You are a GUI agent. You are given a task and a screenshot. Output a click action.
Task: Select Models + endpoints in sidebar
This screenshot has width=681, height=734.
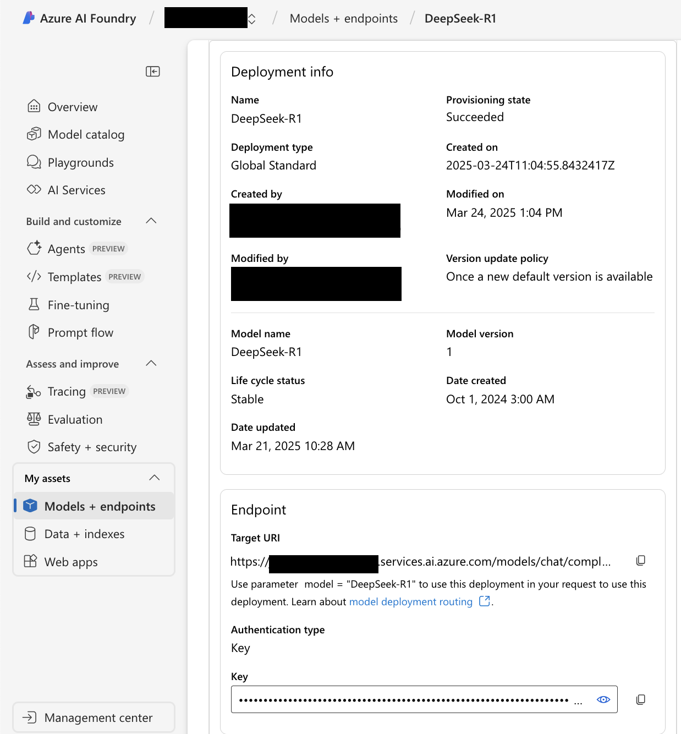[94, 506]
